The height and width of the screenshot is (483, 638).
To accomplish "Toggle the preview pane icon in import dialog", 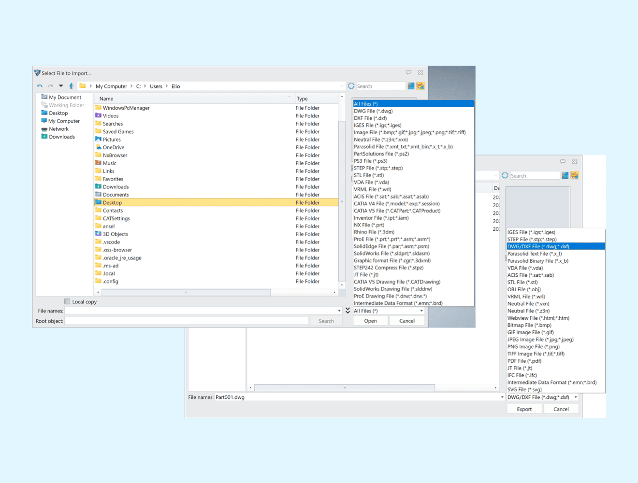I will 420,86.
